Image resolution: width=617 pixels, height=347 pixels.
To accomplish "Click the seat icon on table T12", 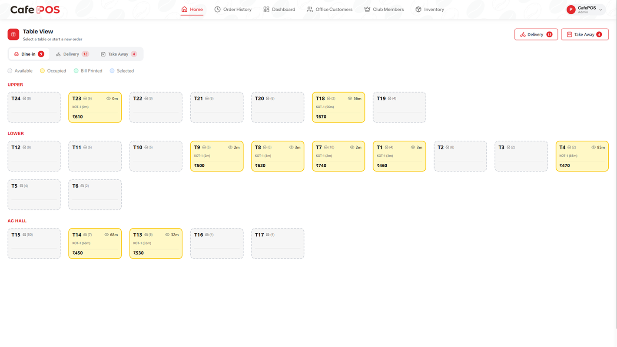I will (x=24, y=147).
